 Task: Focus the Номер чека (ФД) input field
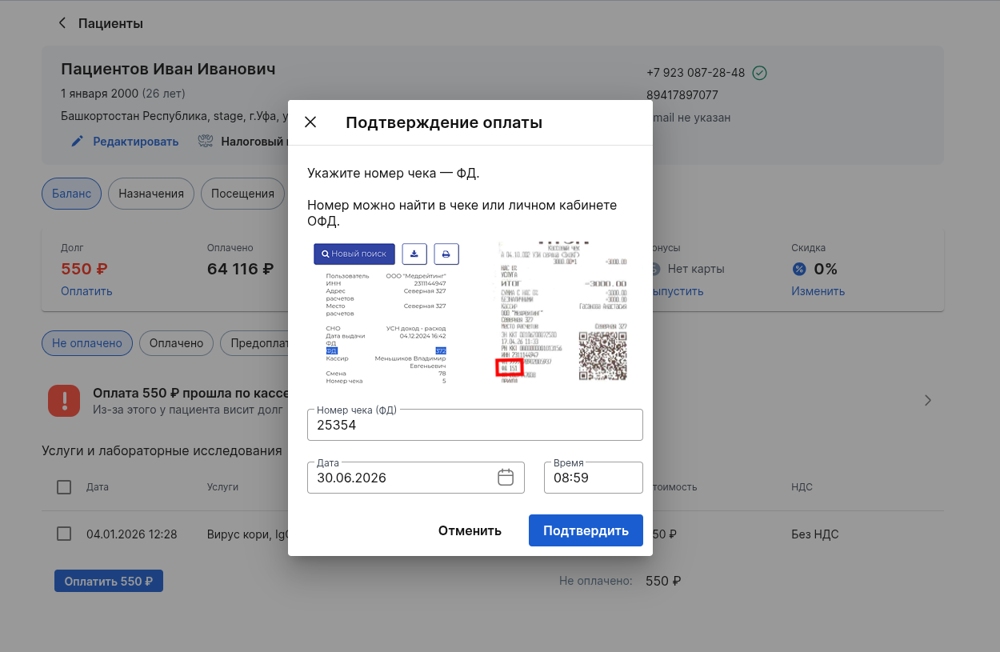[x=475, y=425]
